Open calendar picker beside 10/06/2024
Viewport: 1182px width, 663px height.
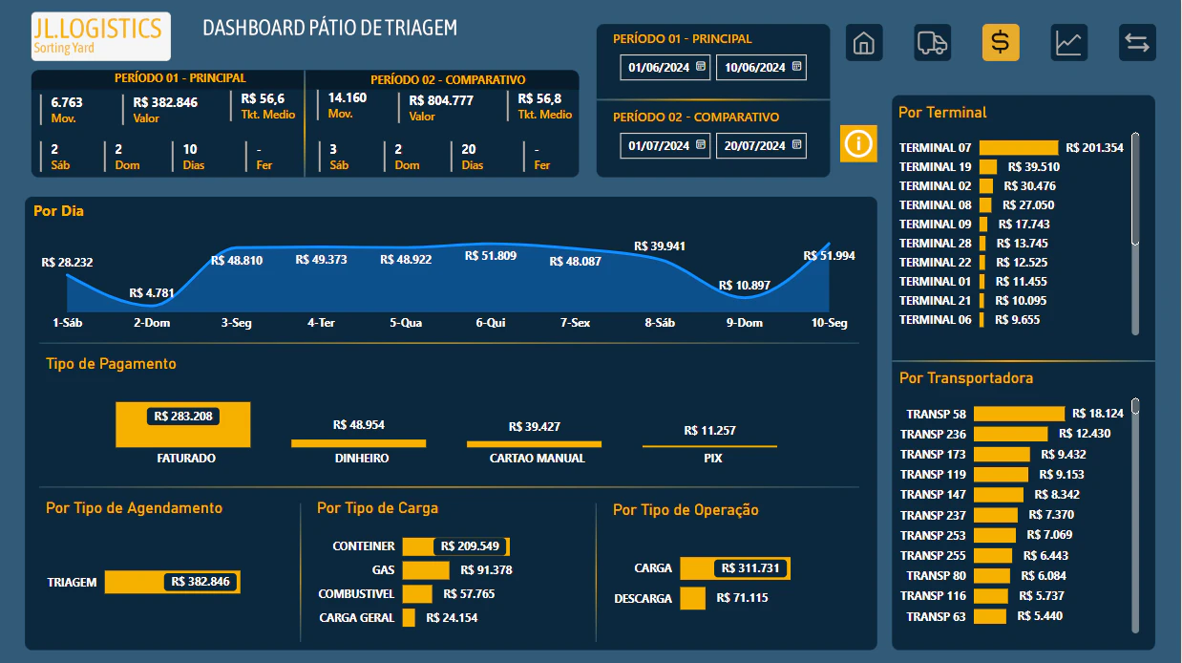click(x=796, y=67)
